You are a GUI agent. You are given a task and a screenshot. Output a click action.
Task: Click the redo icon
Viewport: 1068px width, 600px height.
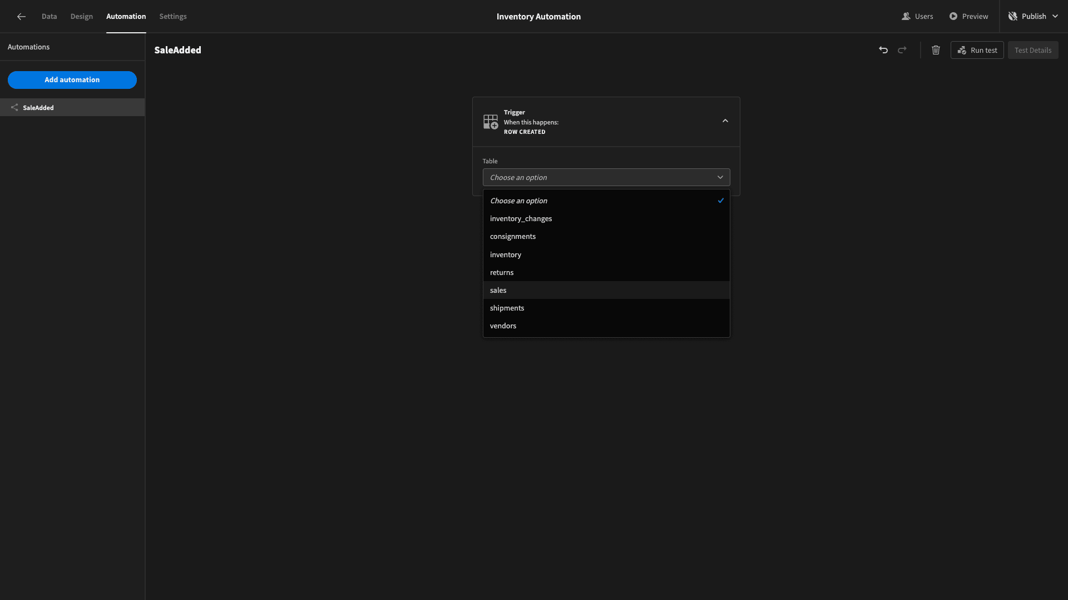[x=902, y=50]
